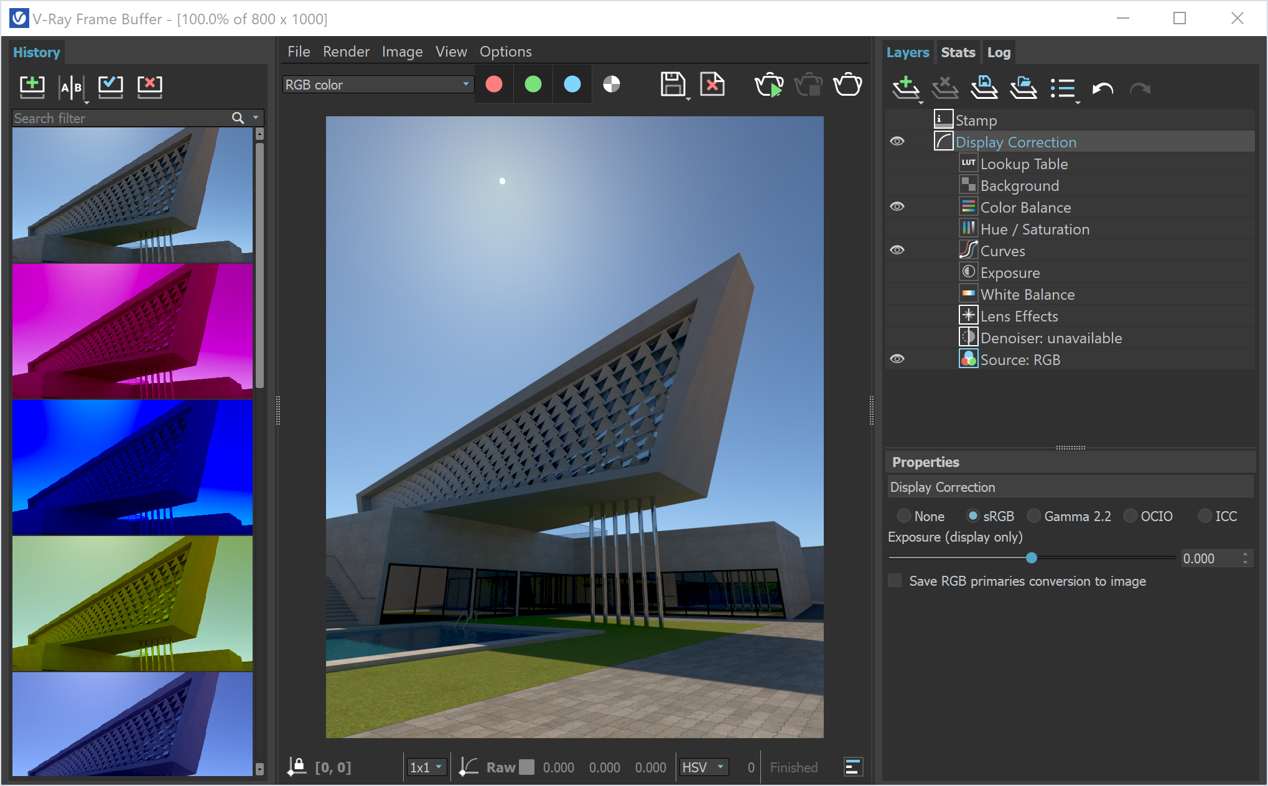Screen dimensions: 1268x786
Task: Click the A|B compare icon in History
Action: click(71, 87)
